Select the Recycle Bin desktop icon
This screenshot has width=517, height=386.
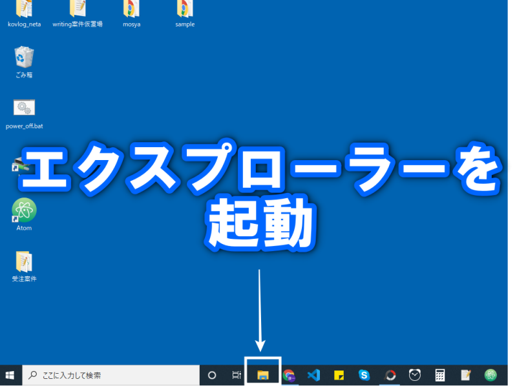24,59
